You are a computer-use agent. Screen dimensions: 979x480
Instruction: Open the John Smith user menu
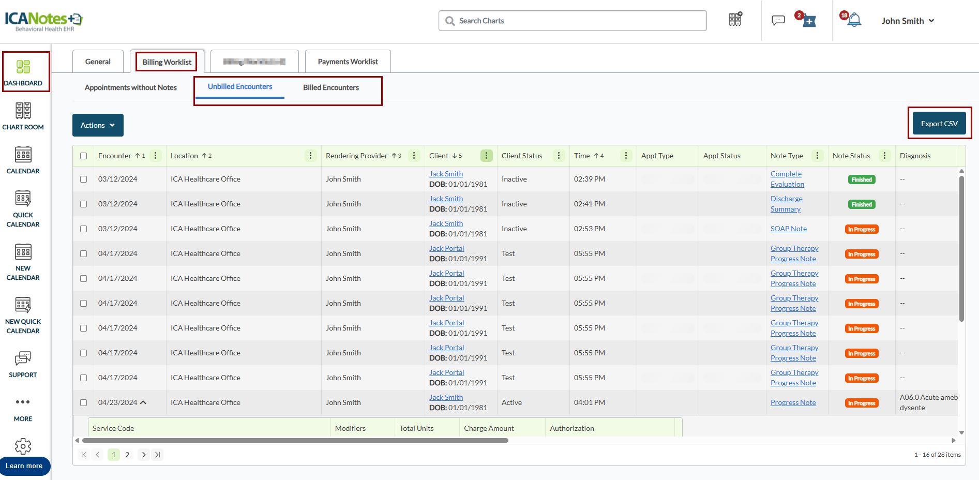pyautogui.click(x=908, y=21)
